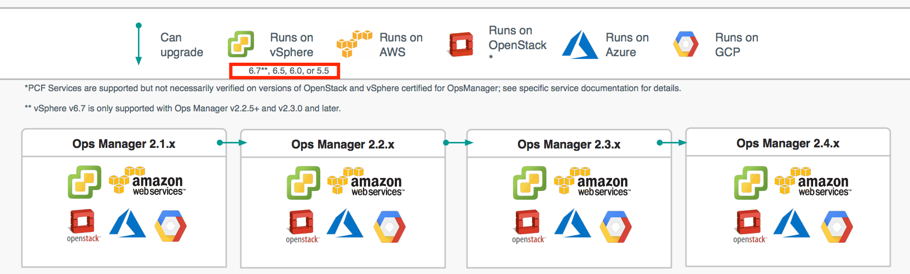The image size is (910, 274).
Task: Click Google Cloud icon in Ops Manager 2.1.x
Action: pos(170,225)
